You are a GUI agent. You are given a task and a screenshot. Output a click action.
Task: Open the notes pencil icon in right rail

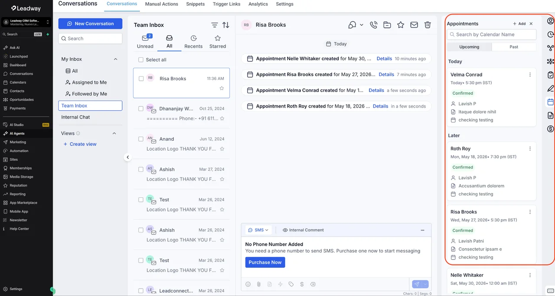pos(550,89)
